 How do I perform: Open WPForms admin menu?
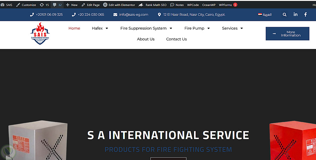tap(225, 5)
